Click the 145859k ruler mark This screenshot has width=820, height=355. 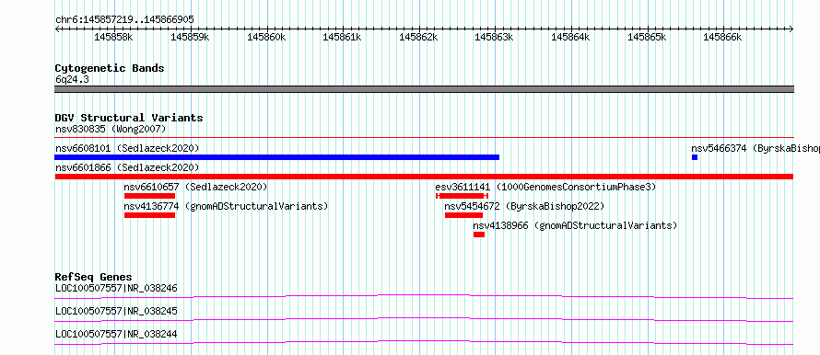pos(190,38)
